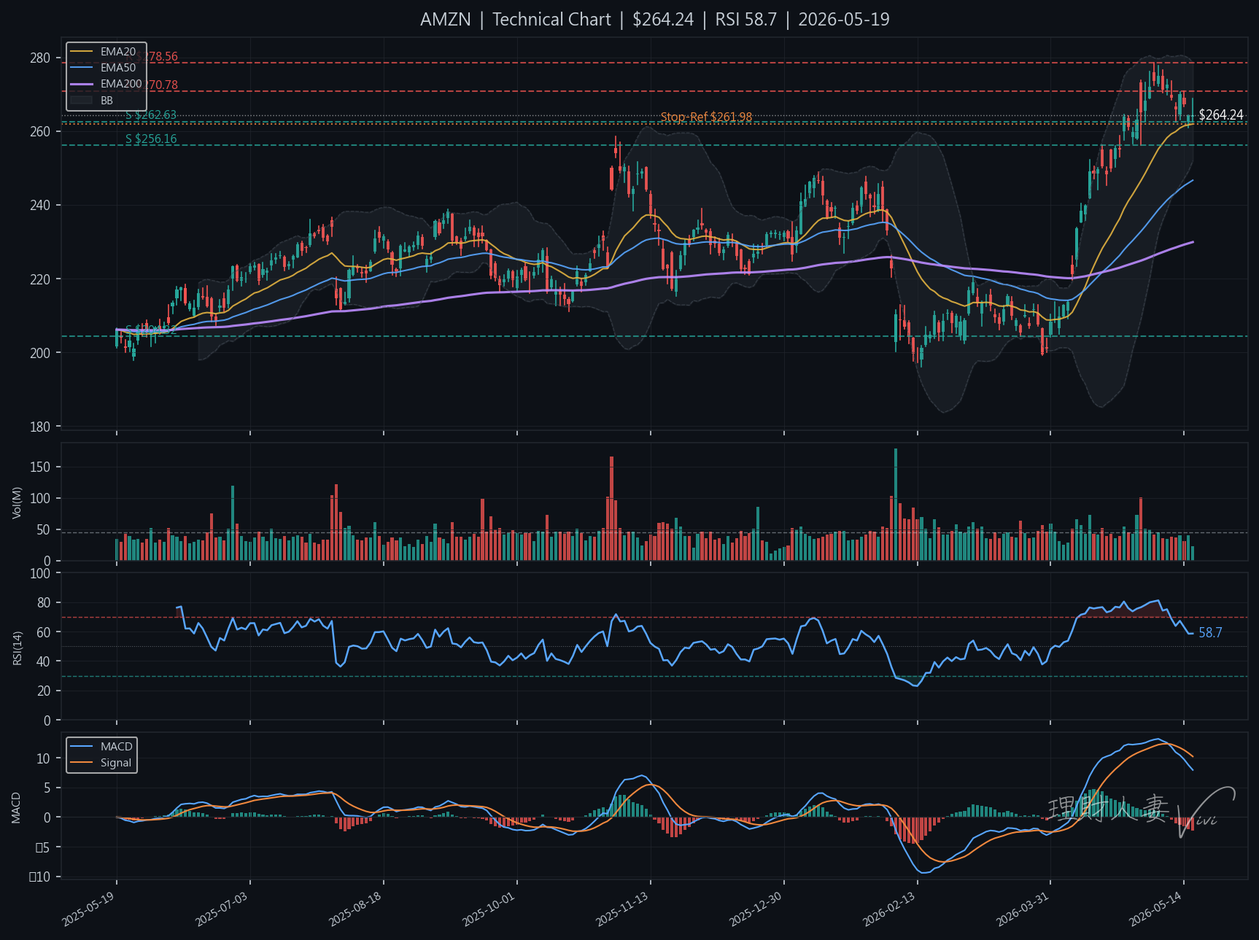Select the BB legend entry

(92, 101)
